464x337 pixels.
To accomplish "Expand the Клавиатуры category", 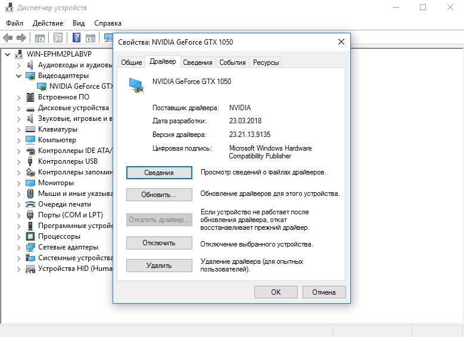I will point(18,130).
